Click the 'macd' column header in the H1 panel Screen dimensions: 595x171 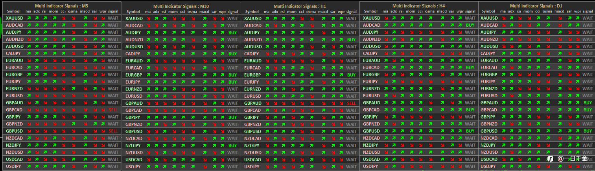click(323, 12)
